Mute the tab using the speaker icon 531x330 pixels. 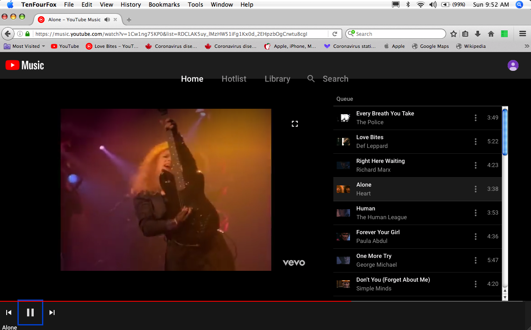tap(107, 20)
